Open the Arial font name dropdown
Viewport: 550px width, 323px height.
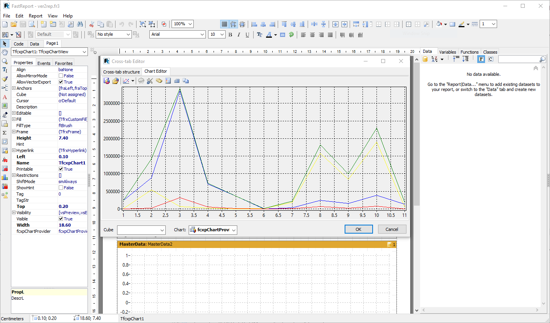coord(202,35)
